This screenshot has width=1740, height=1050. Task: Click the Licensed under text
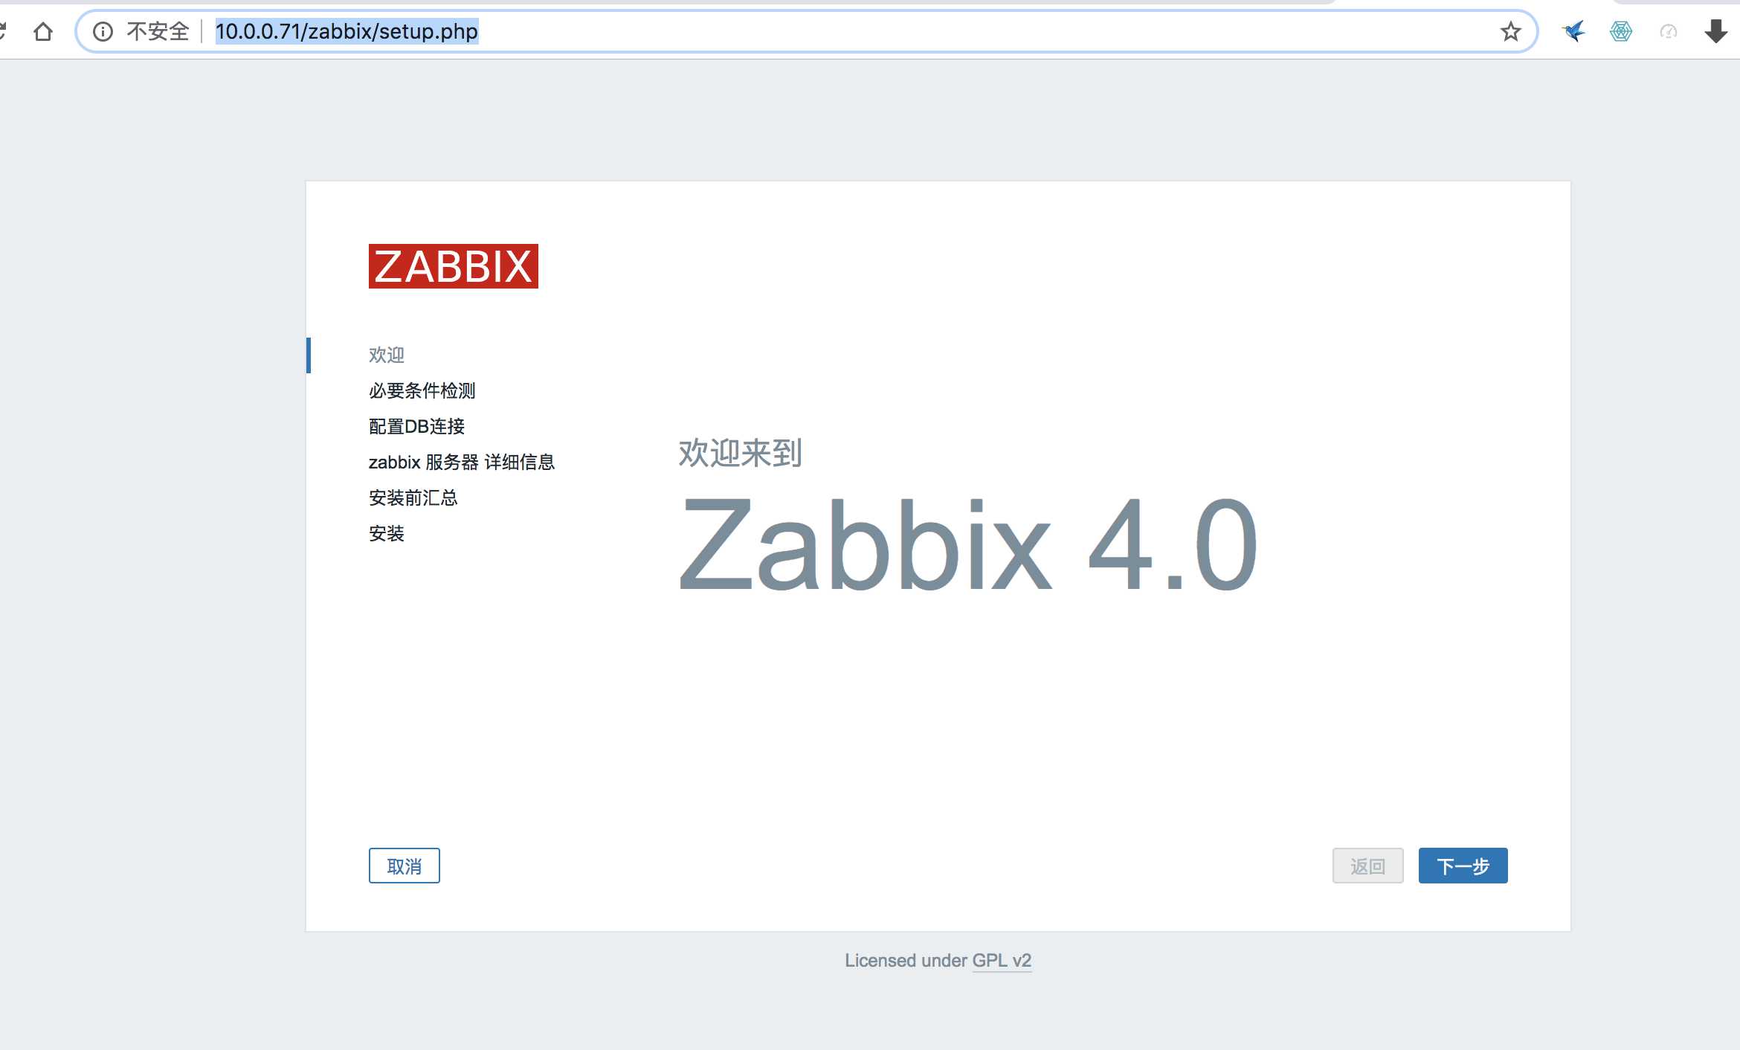(906, 961)
